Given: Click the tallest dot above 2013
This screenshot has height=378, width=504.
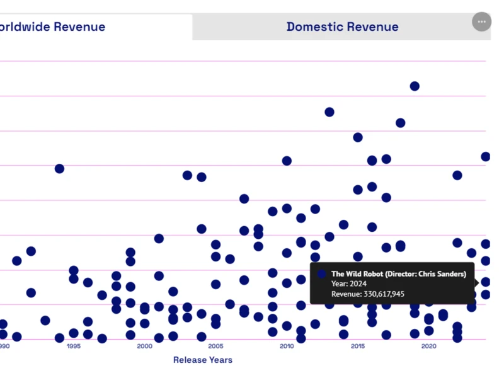Looking at the screenshot, I should (329, 112).
